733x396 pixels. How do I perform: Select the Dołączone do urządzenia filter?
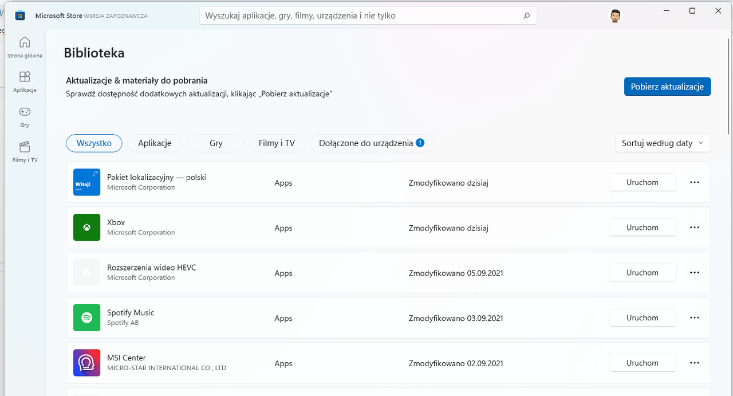[372, 143]
